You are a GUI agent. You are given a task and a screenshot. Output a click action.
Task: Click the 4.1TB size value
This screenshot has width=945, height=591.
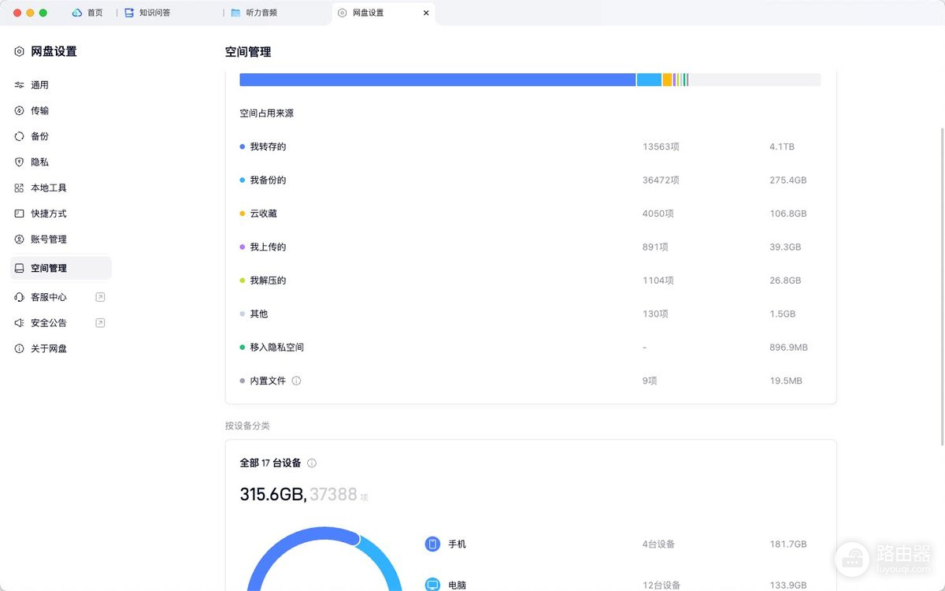[782, 147]
